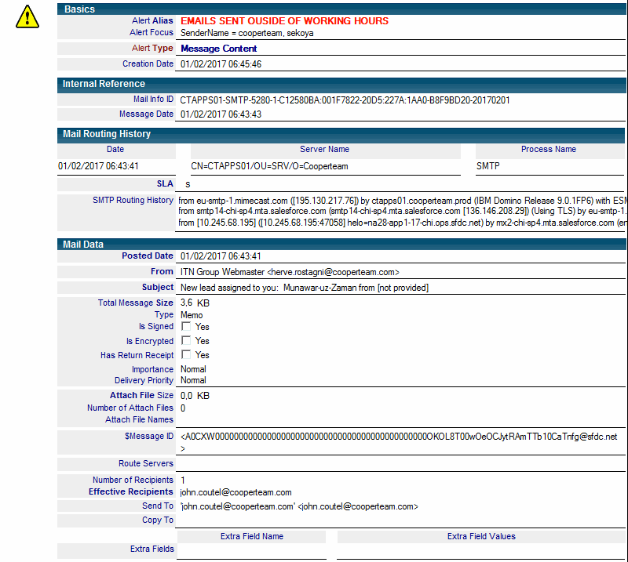This screenshot has height=562, width=628.
Task: Click the empty Attach File Names field
Action: pyautogui.click(x=400, y=419)
